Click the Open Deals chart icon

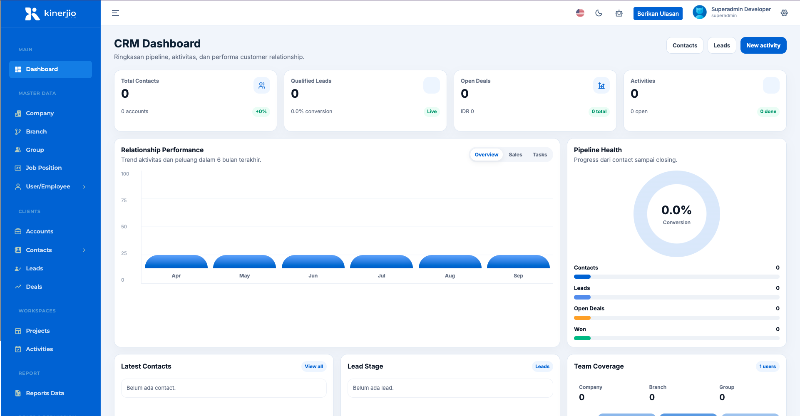point(601,85)
